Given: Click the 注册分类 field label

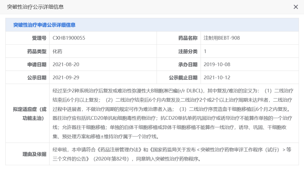Looking at the screenshot, I should click(188, 51).
